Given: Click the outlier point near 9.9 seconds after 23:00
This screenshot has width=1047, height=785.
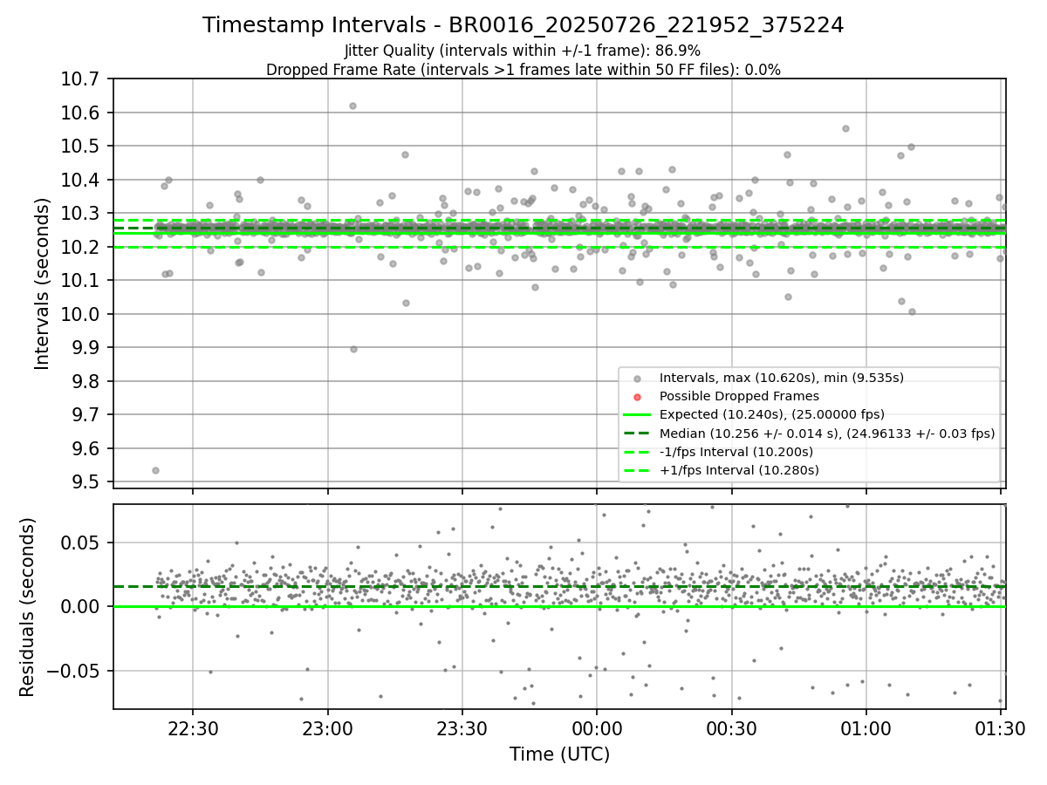Looking at the screenshot, I should 353,349.
